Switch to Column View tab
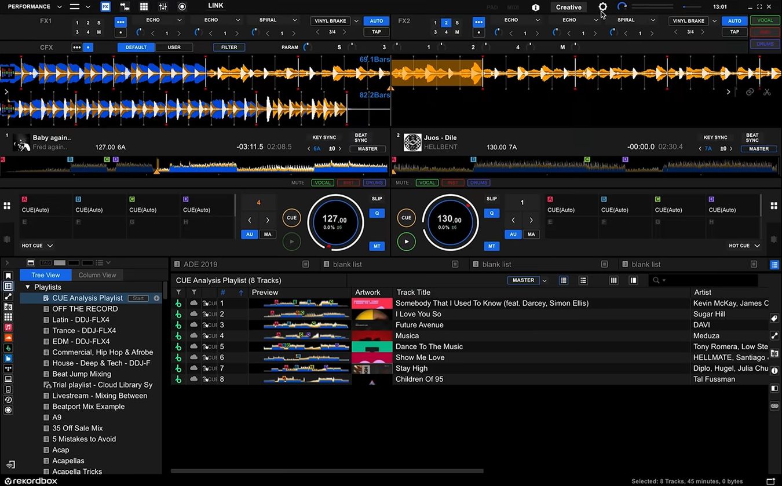782x486 pixels. tap(97, 275)
